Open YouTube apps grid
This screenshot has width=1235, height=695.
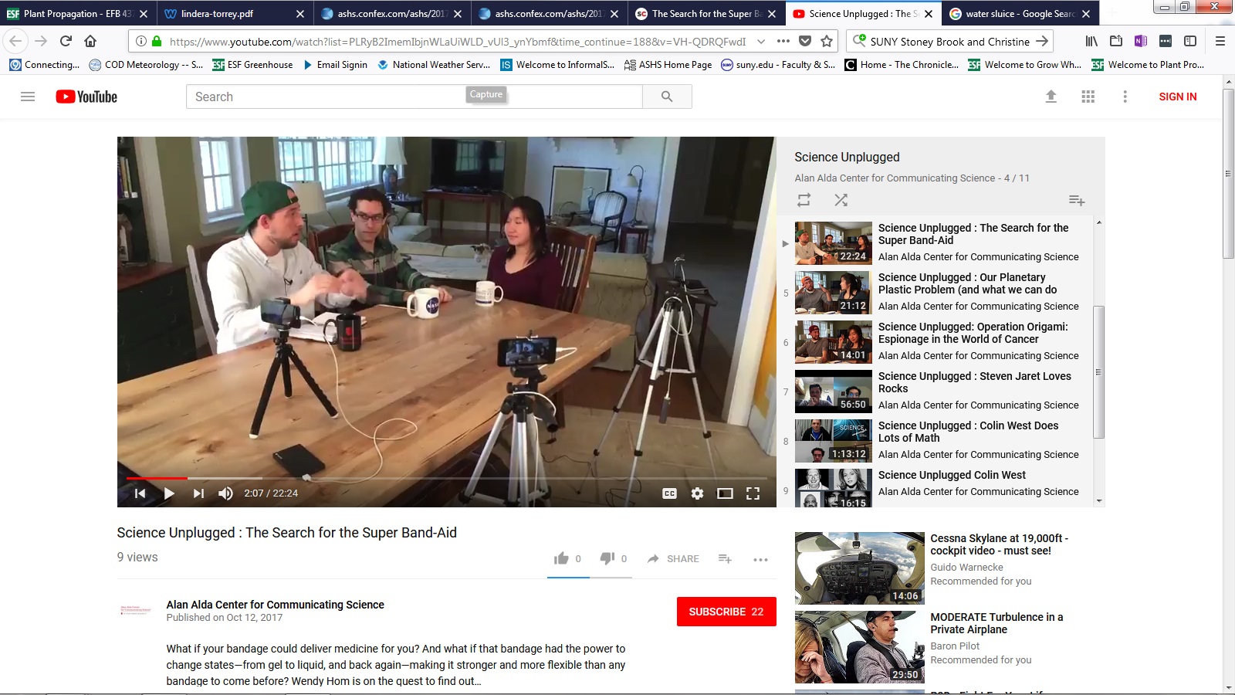click(x=1088, y=97)
